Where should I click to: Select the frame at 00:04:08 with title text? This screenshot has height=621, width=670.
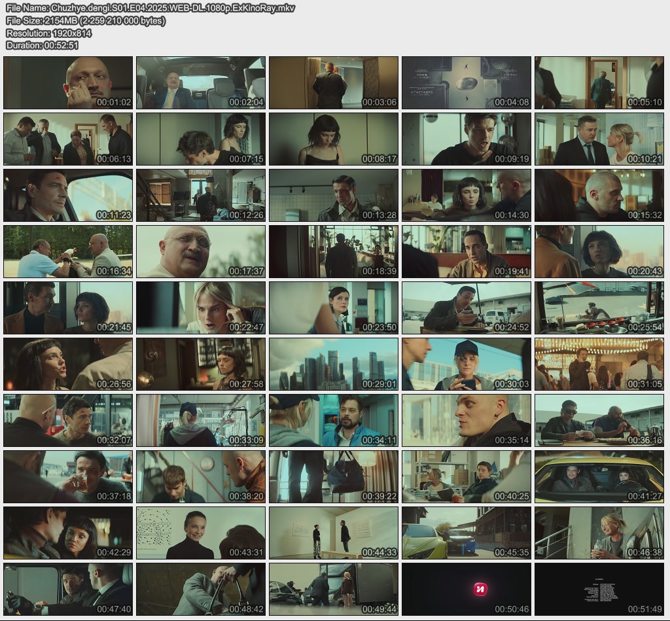(x=467, y=82)
